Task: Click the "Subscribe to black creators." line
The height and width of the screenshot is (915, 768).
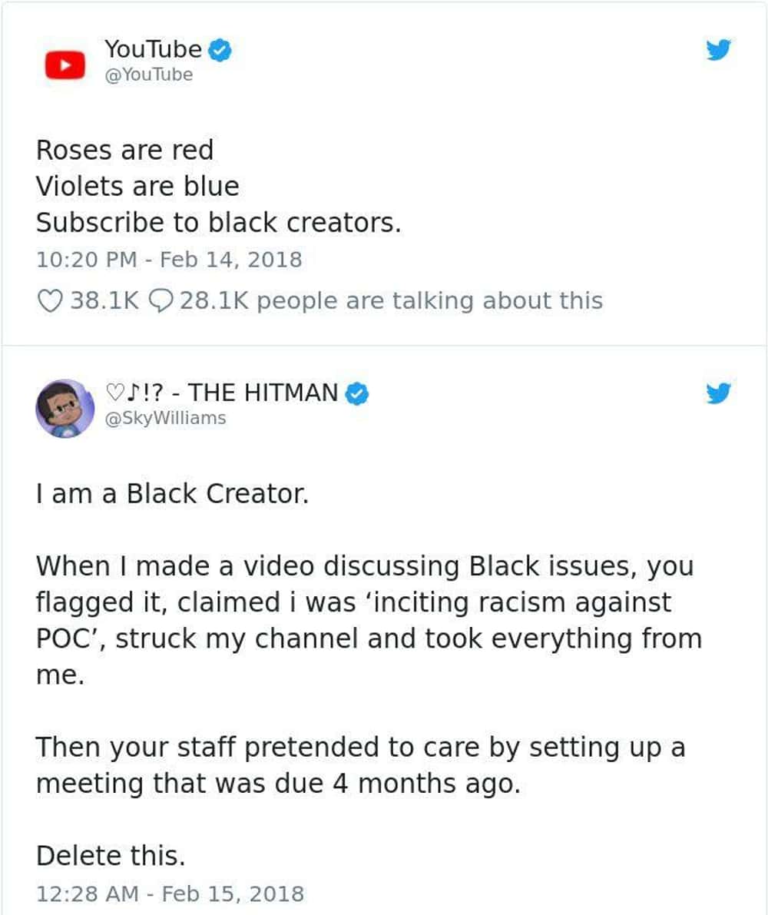Action: click(218, 223)
